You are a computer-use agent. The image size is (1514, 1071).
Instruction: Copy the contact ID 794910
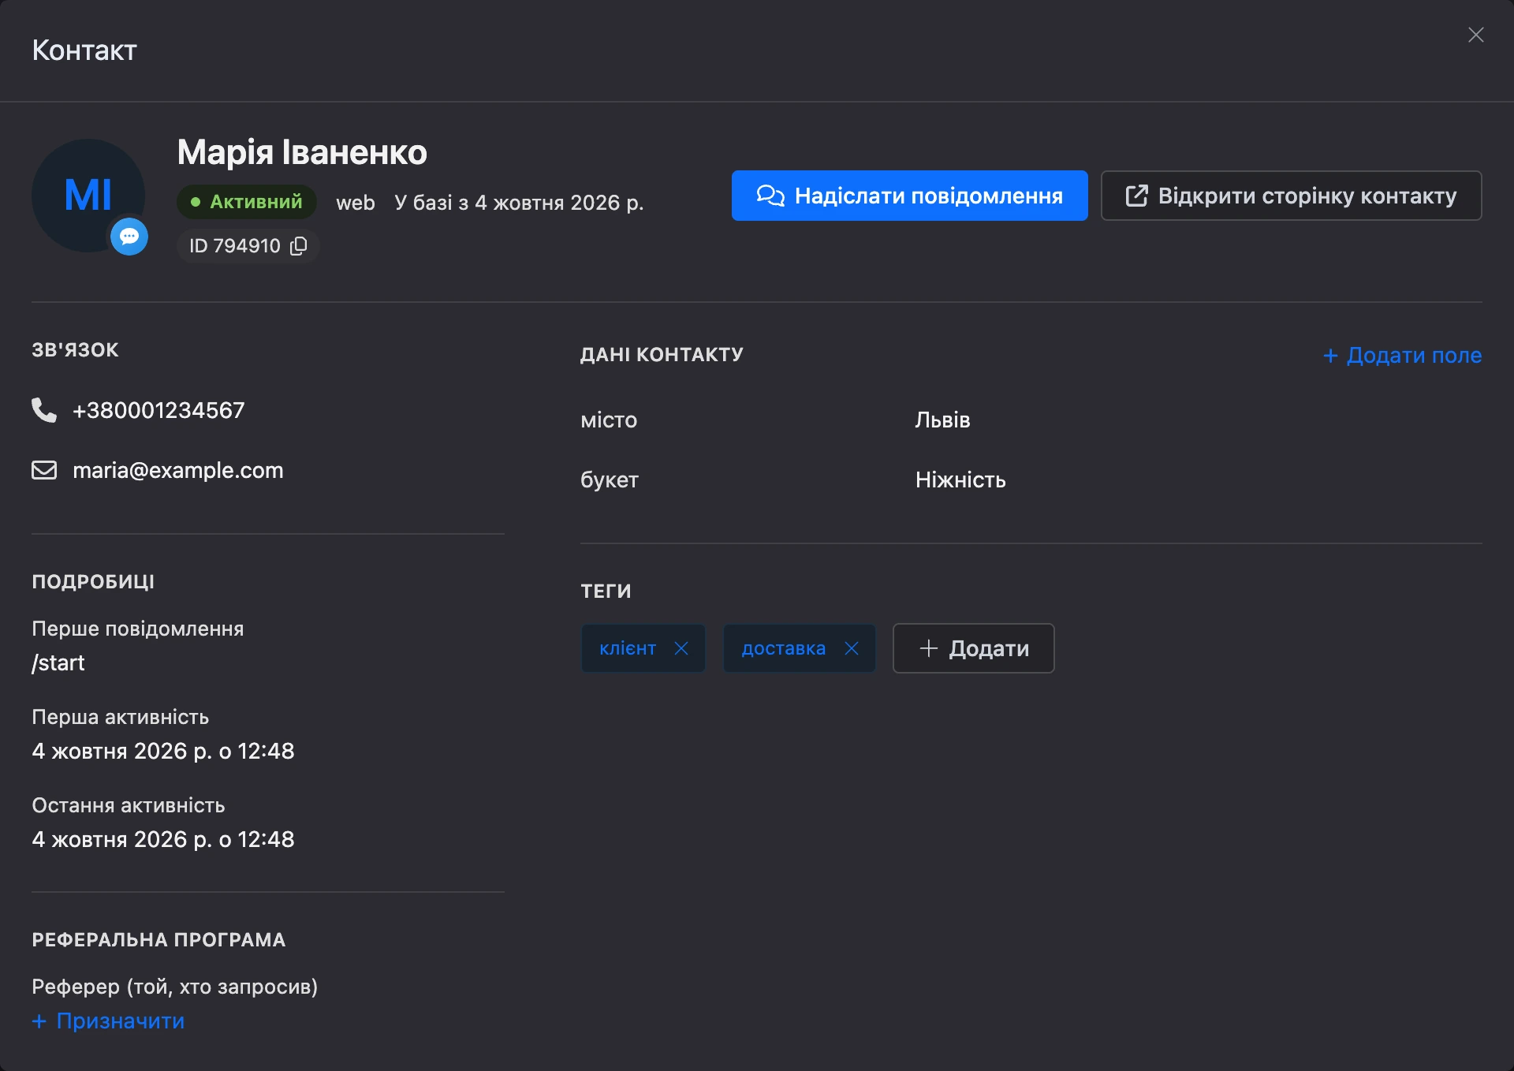coord(299,246)
